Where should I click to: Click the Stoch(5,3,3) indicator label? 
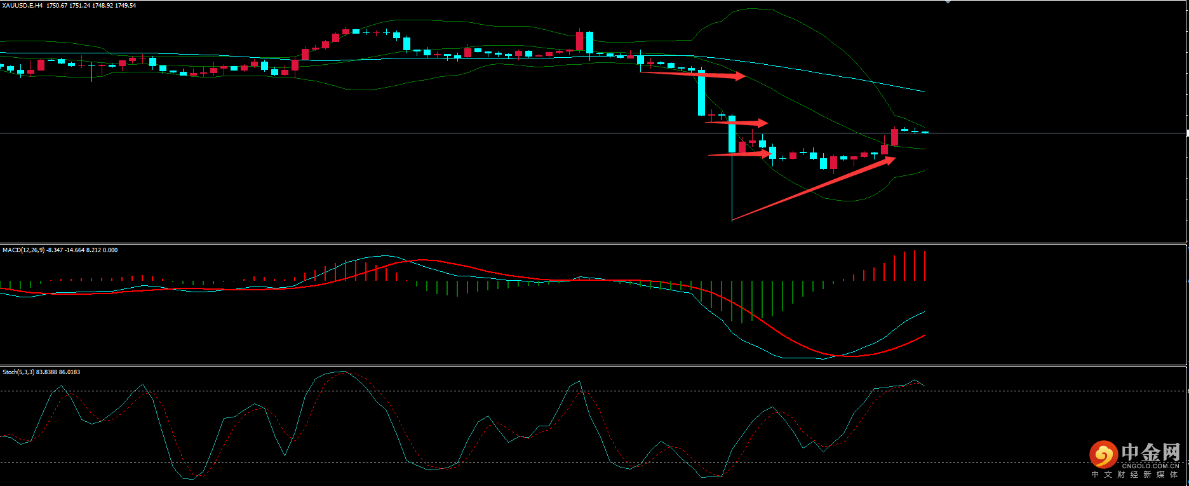(18, 372)
